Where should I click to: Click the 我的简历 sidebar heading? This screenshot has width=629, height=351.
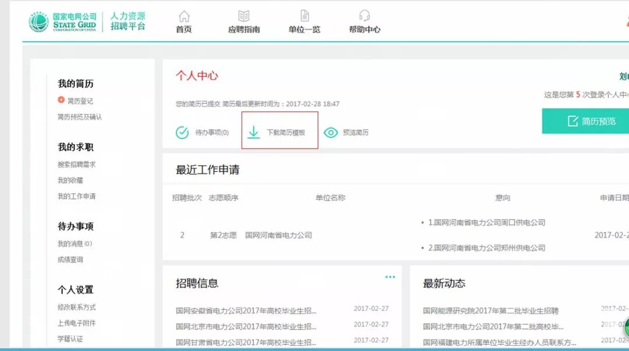75,84
